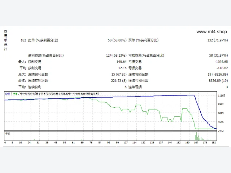Click the y-axis value 4645
Viewport: 231px width, 173px height.
coord(221,122)
